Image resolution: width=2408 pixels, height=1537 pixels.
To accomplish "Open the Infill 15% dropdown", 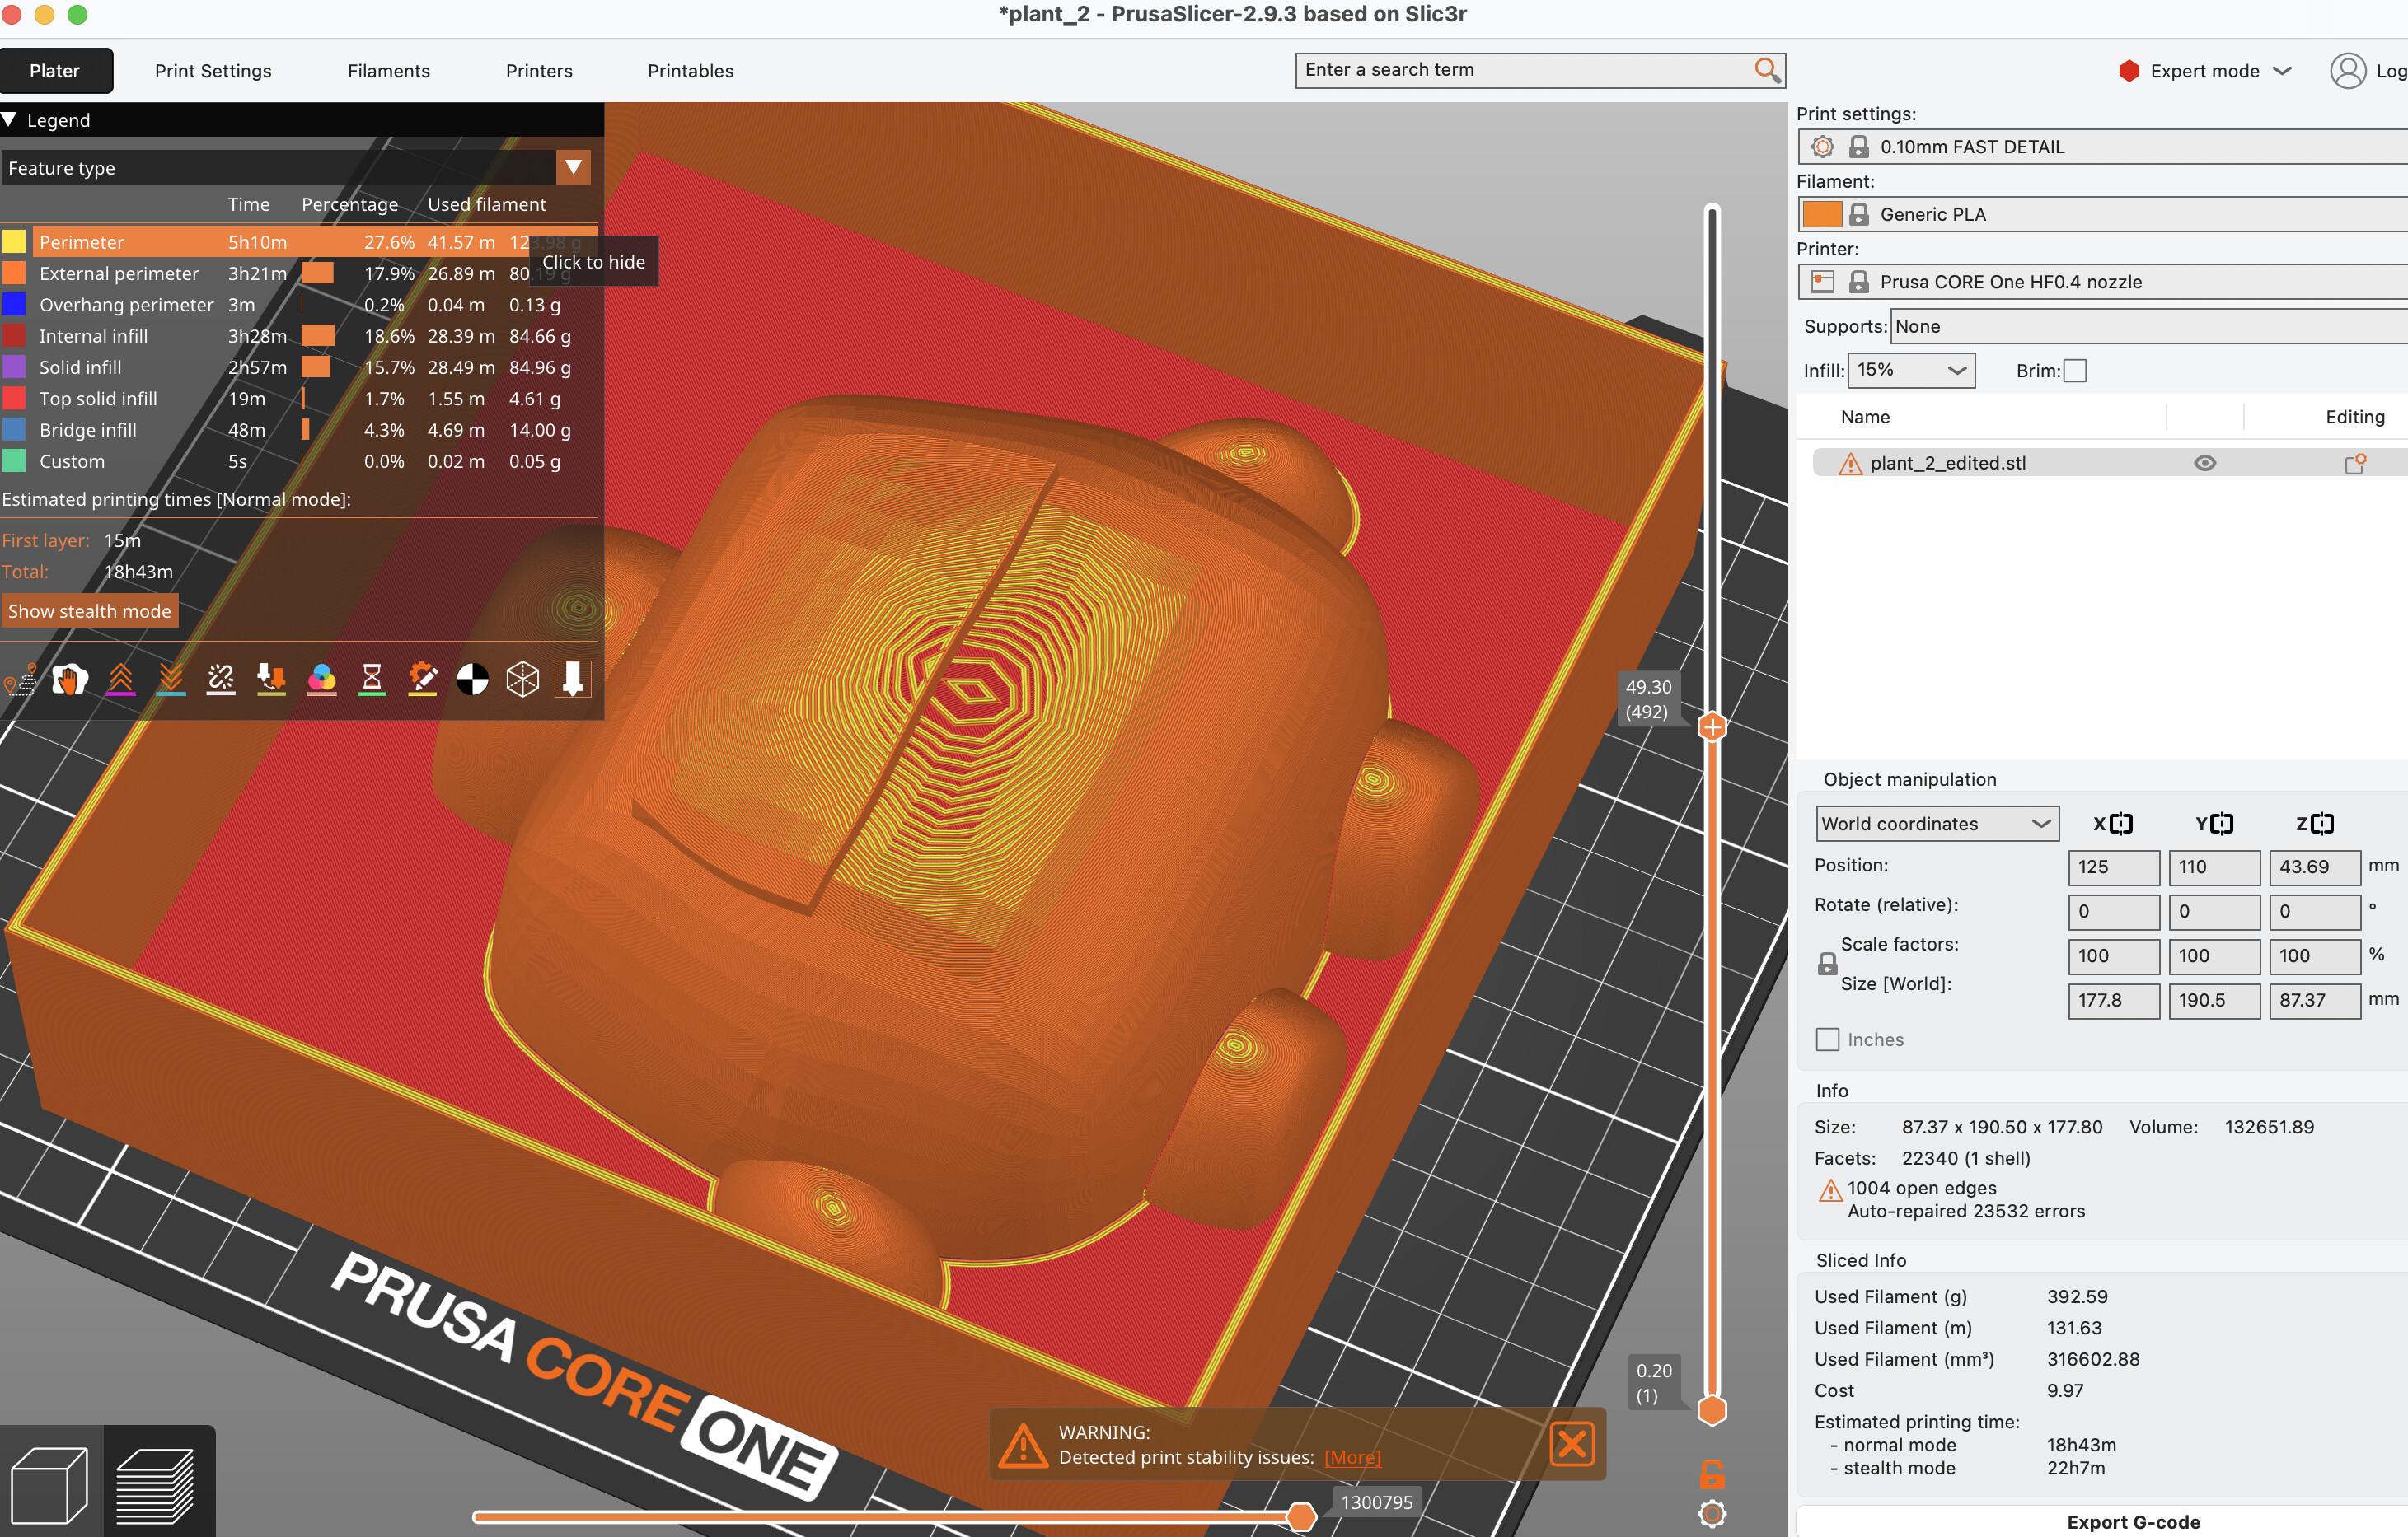I will [x=1910, y=370].
